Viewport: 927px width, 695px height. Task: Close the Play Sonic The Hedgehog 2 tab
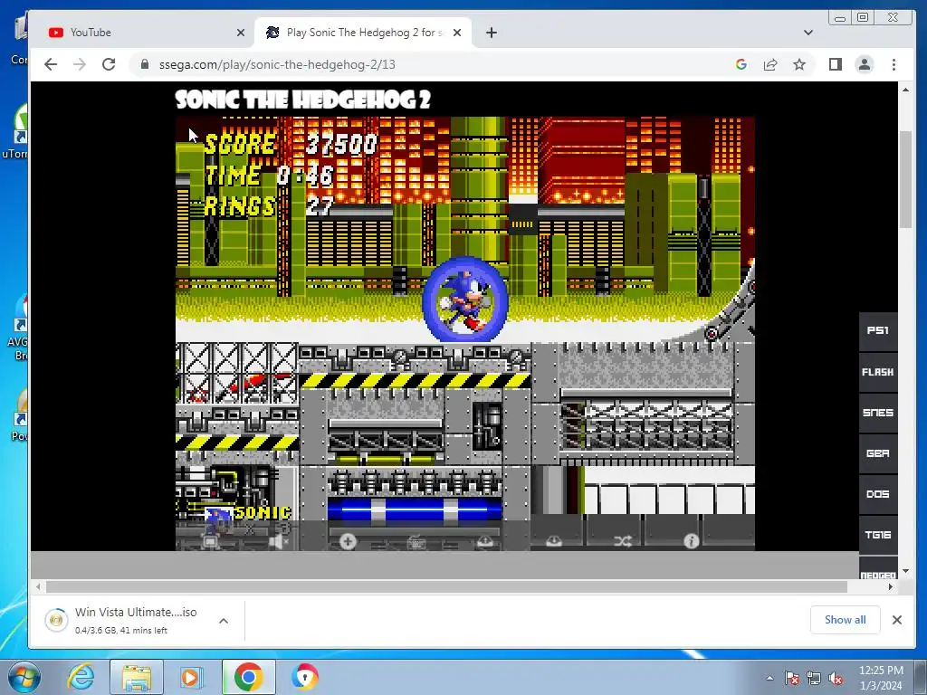(x=457, y=33)
